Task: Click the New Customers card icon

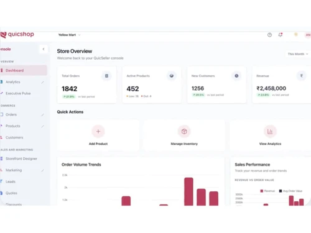Action: click(236, 76)
